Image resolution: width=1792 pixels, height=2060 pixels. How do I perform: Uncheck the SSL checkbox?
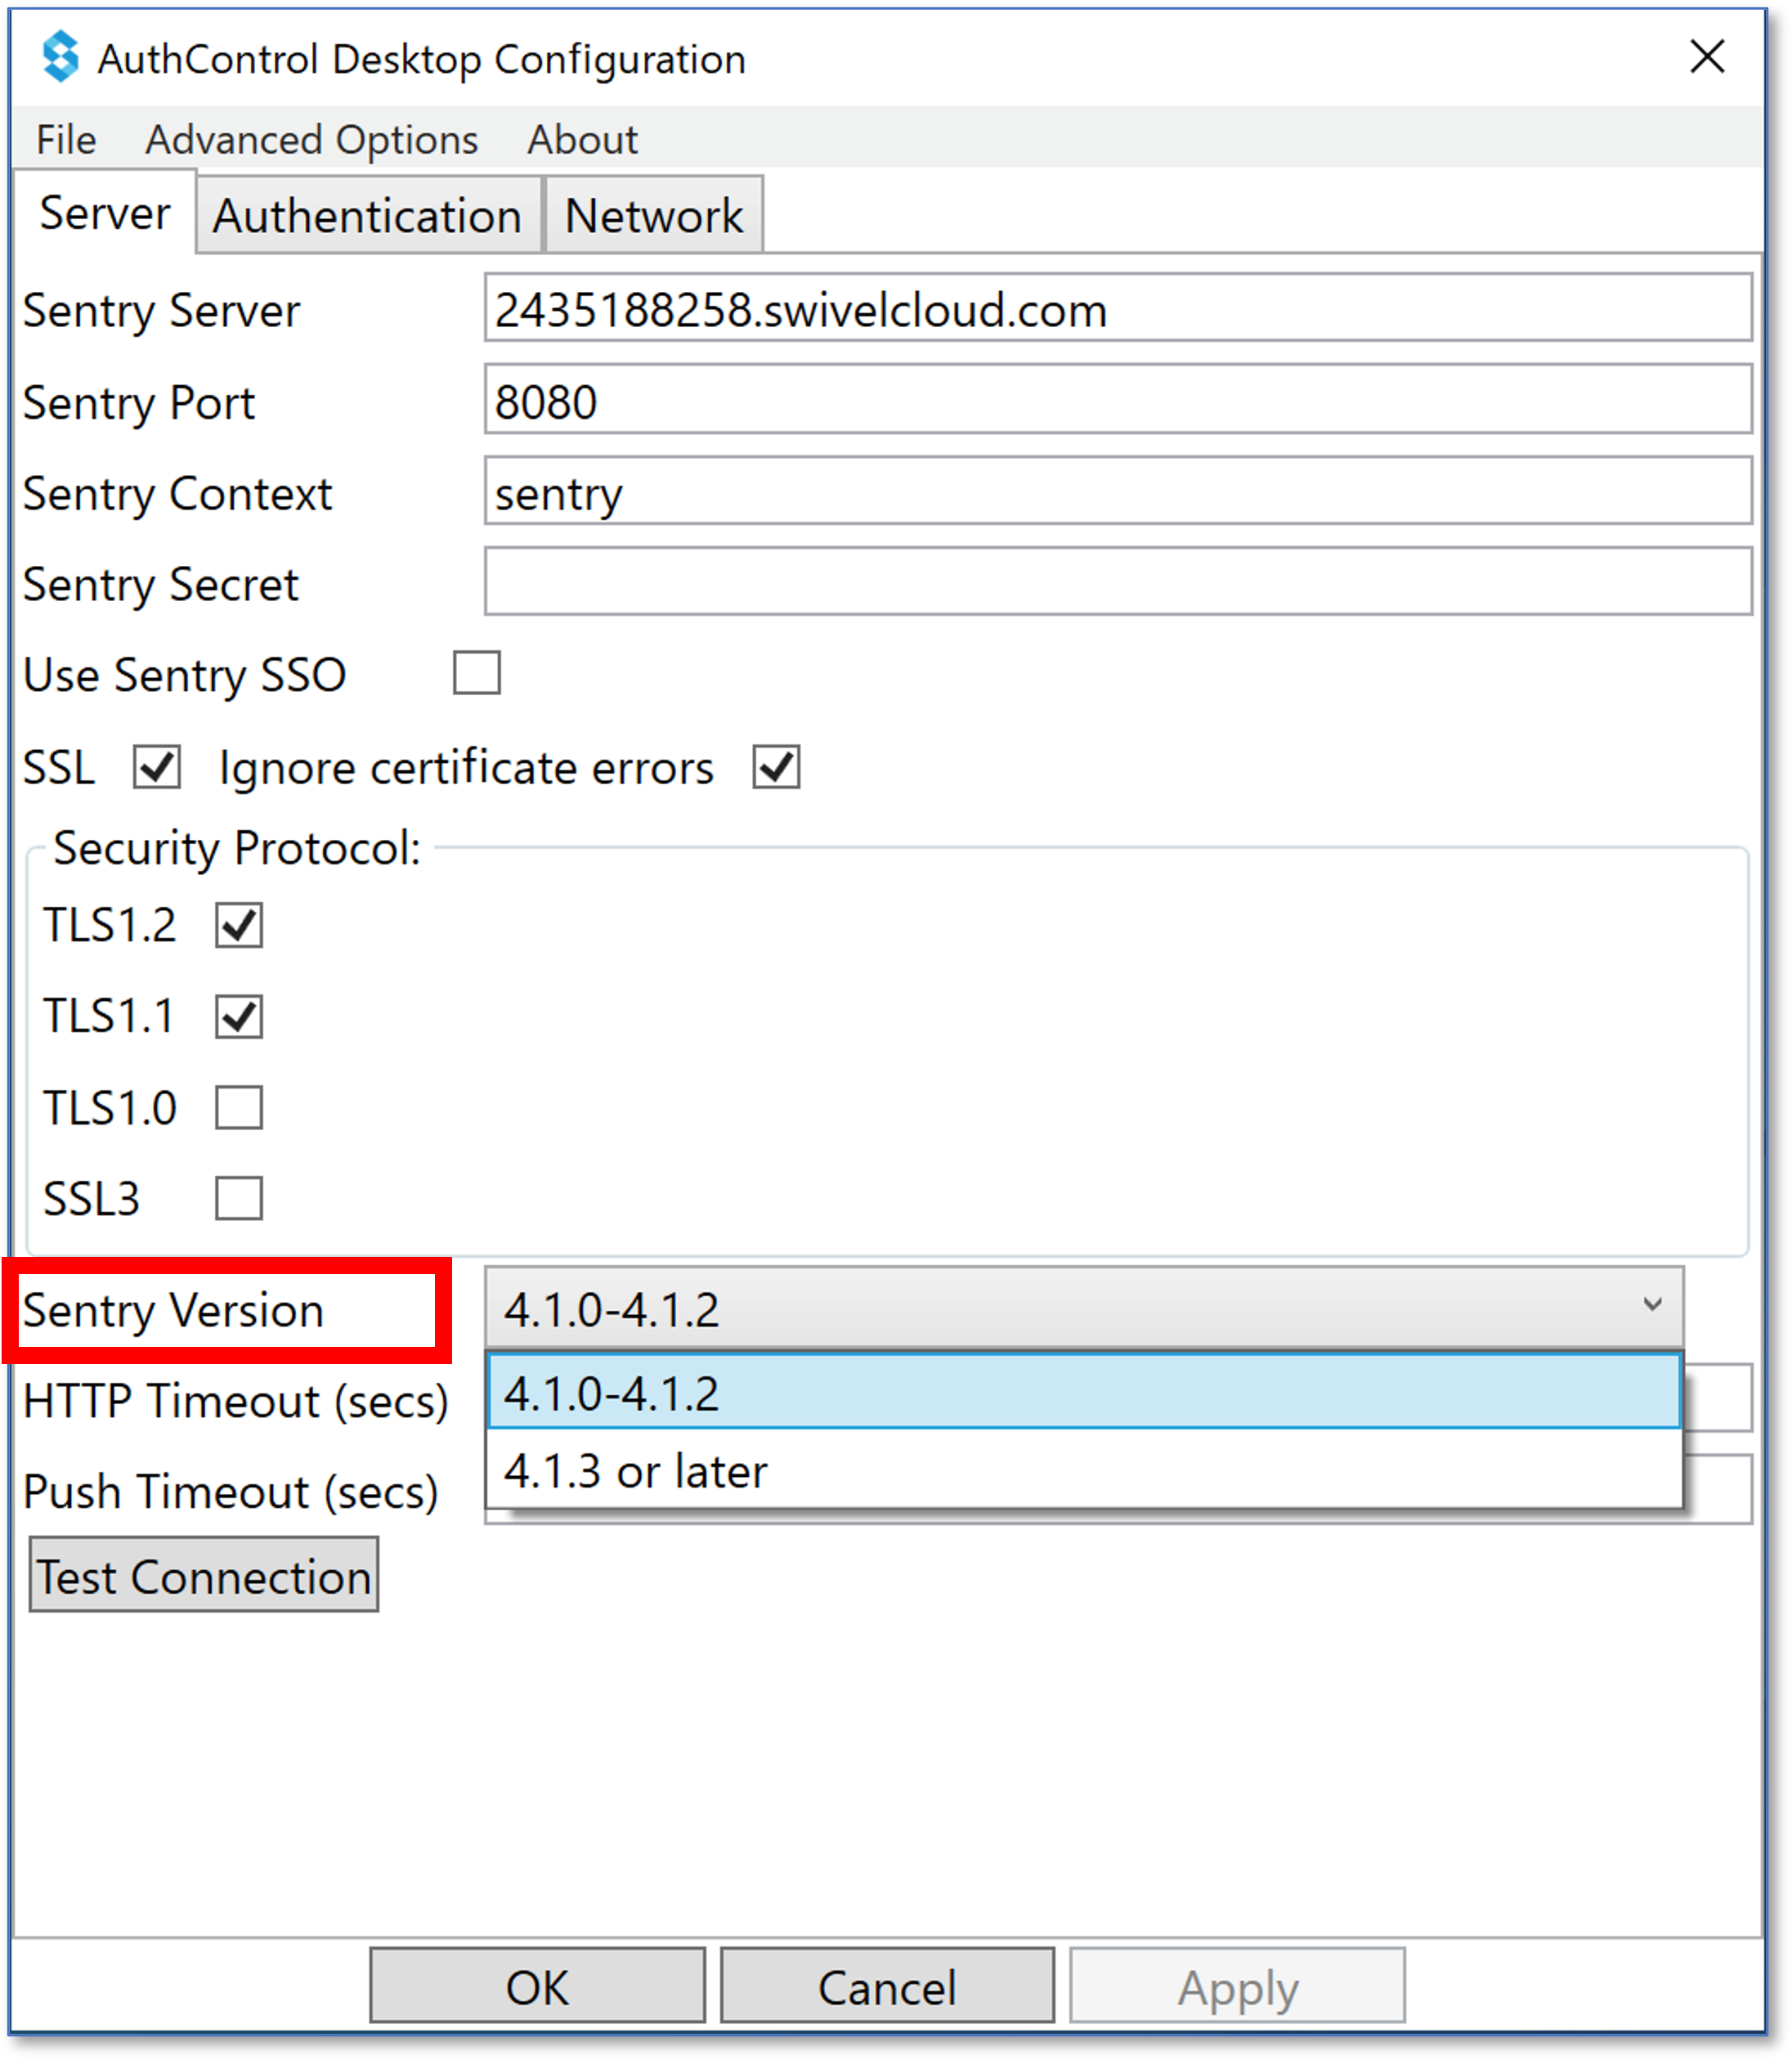tap(157, 767)
